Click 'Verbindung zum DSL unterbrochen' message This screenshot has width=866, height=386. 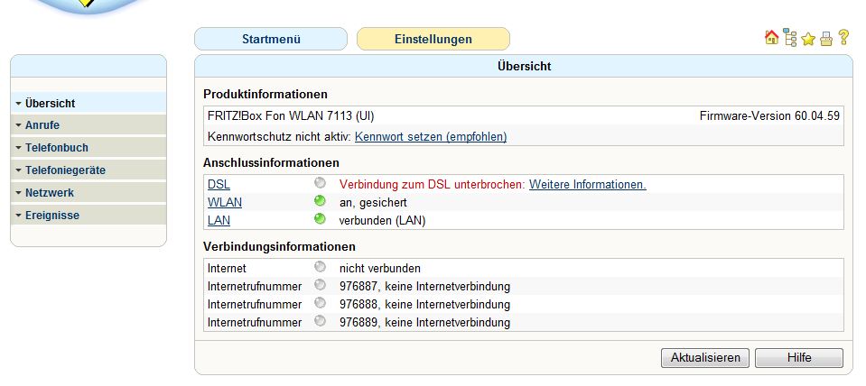point(432,184)
